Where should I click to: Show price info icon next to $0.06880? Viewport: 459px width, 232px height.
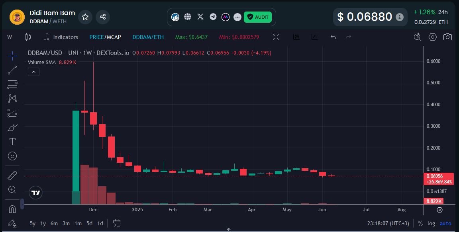coord(399,17)
